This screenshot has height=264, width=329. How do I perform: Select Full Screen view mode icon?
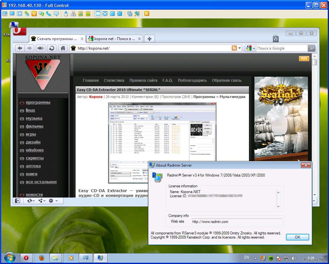(113, 14)
